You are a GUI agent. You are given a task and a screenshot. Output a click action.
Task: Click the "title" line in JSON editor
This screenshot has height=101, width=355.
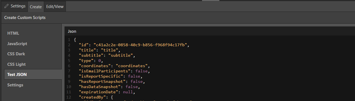(x=99, y=50)
